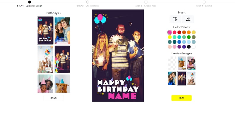
Task: Choose the streamer pink Happy Birthday template
Action: pos(62,59)
